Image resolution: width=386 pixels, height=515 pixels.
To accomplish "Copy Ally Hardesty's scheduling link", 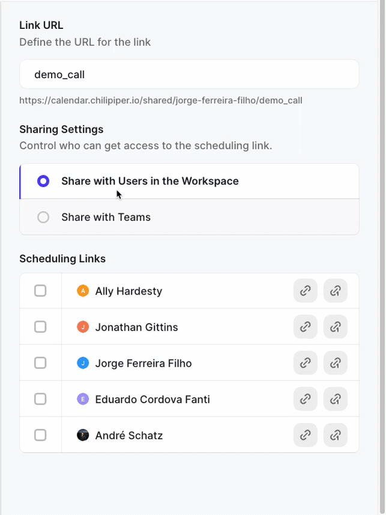I will [x=305, y=291].
